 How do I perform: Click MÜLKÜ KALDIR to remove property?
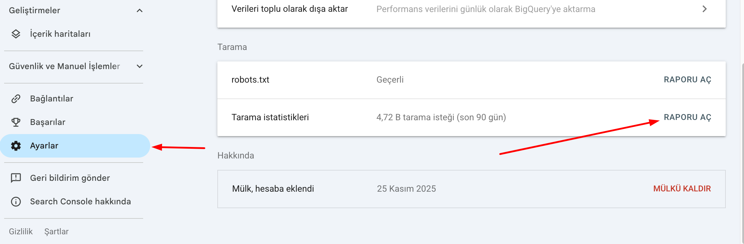pos(682,189)
